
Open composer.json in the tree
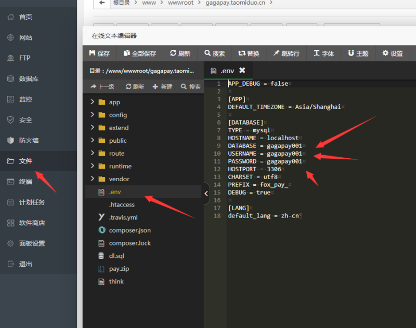coord(129,230)
